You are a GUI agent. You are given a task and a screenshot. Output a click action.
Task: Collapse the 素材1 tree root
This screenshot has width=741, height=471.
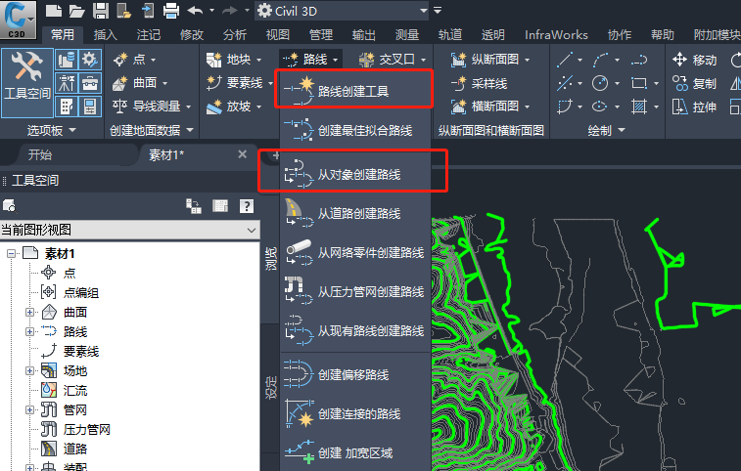(x=11, y=254)
